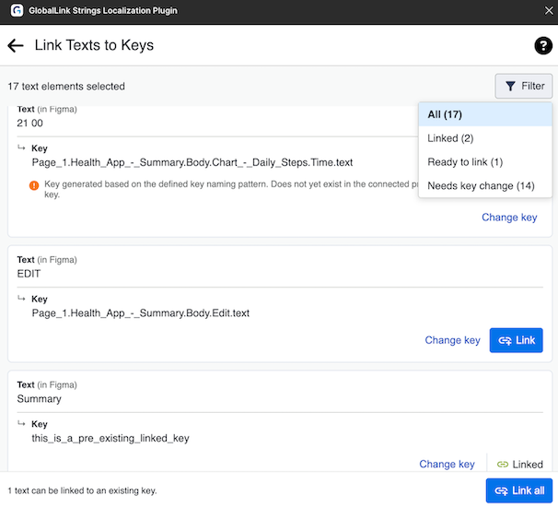This screenshot has width=558, height=507.
Task: Open the help question mark icon
Action: point(543,45)
